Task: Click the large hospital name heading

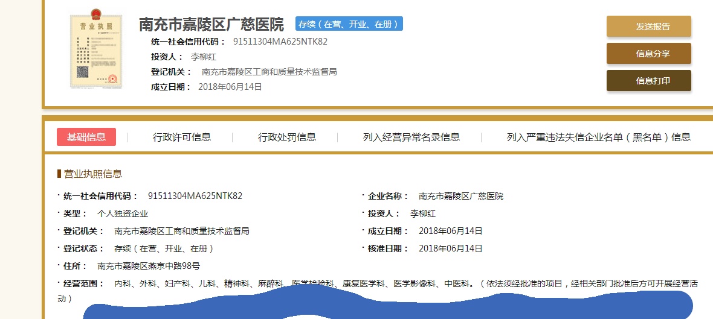Action: pyautogui.click(x=211, y=25)
